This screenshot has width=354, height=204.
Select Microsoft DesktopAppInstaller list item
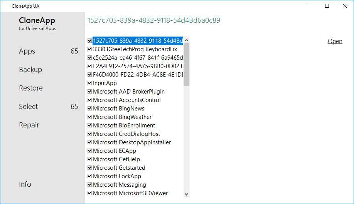click(x=132, y=142)
